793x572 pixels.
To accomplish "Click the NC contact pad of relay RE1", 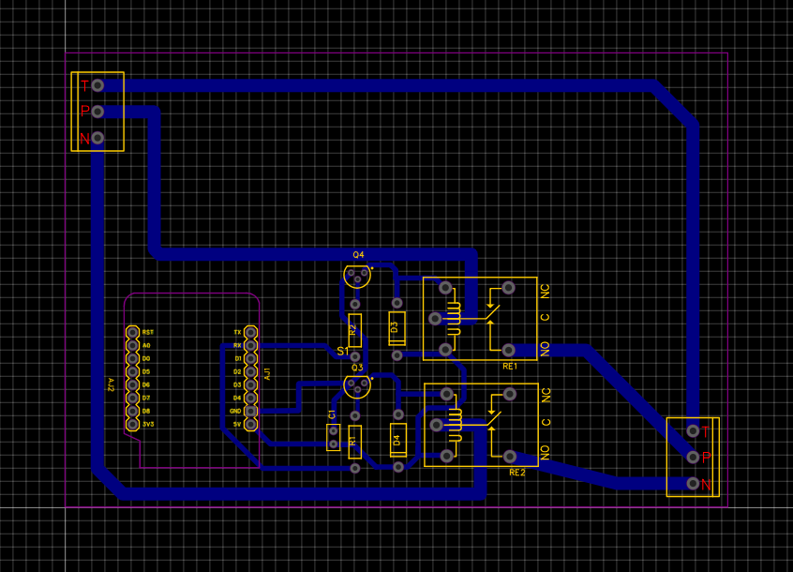I will (508, 288).
